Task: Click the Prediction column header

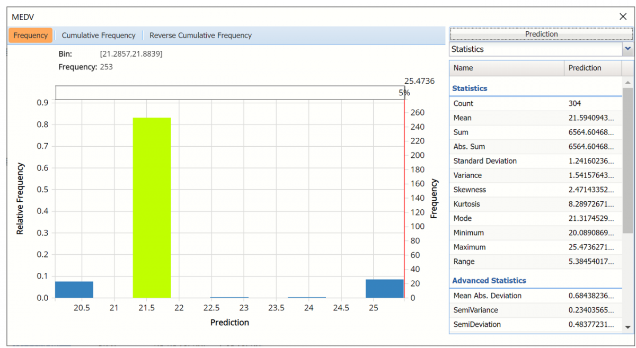Action: click(x=592, y=68)
